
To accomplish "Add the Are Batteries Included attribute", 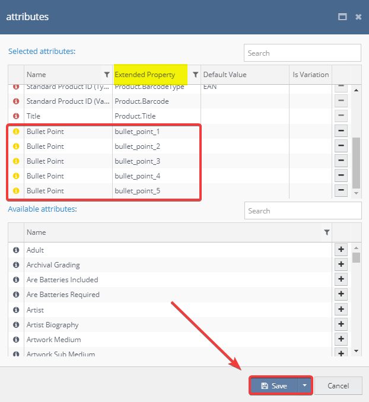I will [341, 279].
